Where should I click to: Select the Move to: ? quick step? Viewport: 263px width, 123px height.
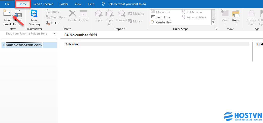161,12
